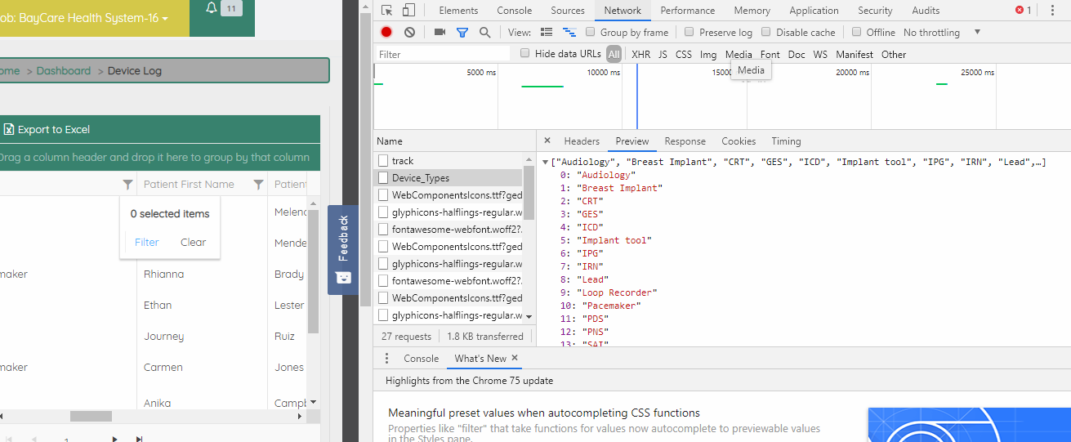Stop recording the network log
Screen dimensions: 1071x442
pyautogui.click(x=386, y=32)
